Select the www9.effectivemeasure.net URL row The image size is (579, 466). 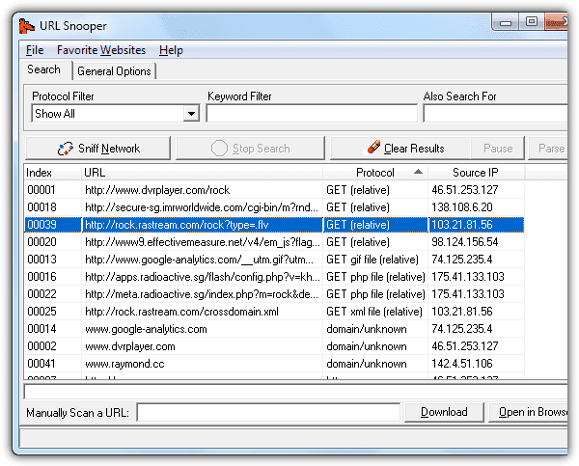coord(274,242)
